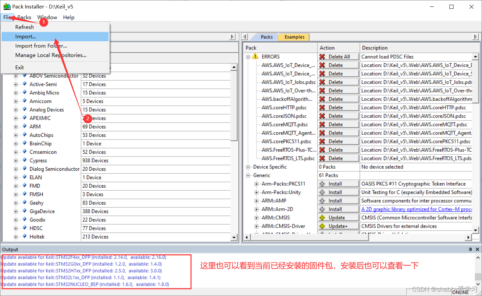Open the File menu
This screenshot has width=482, height=296.
7,17
